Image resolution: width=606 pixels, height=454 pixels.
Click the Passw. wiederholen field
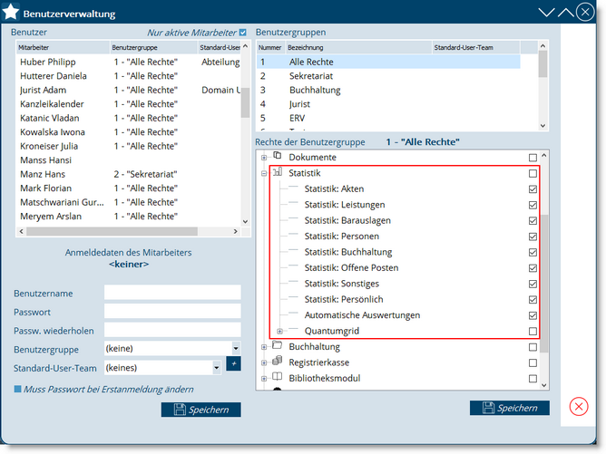[172, 330]
